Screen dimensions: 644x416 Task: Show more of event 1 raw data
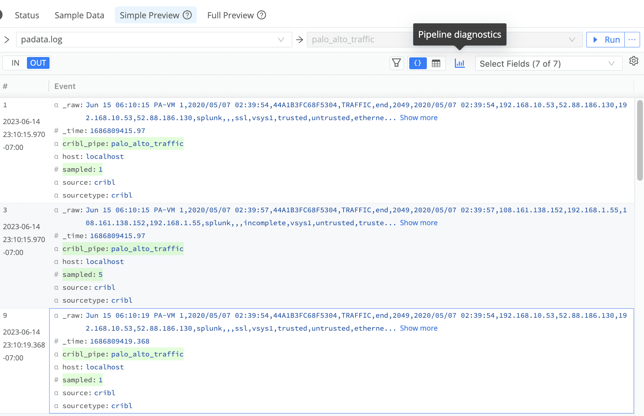click(x=419, y=118)
